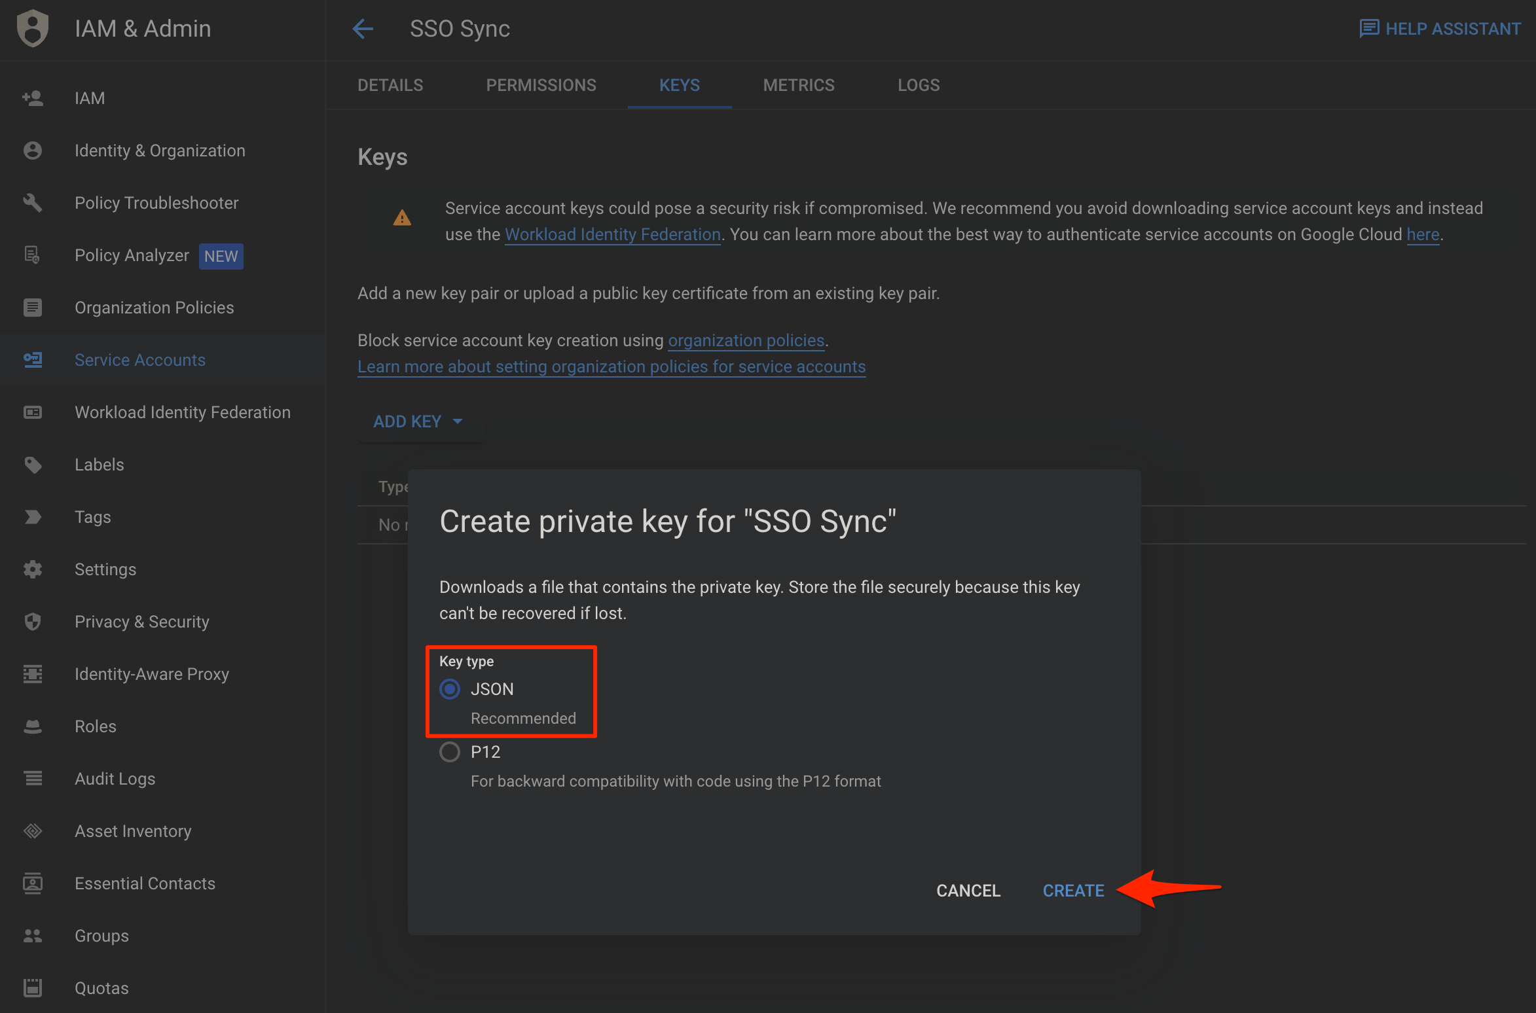Open Quotas sidebar item
This screenshot has width=1536, height=1013.
(x=162, y=988)
